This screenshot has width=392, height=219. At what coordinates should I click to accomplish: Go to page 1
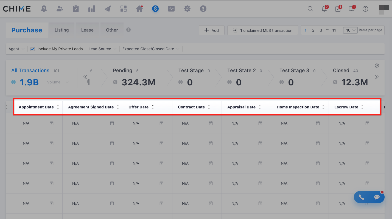306,30
